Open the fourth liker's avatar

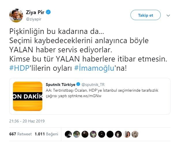tap(93, 134)
